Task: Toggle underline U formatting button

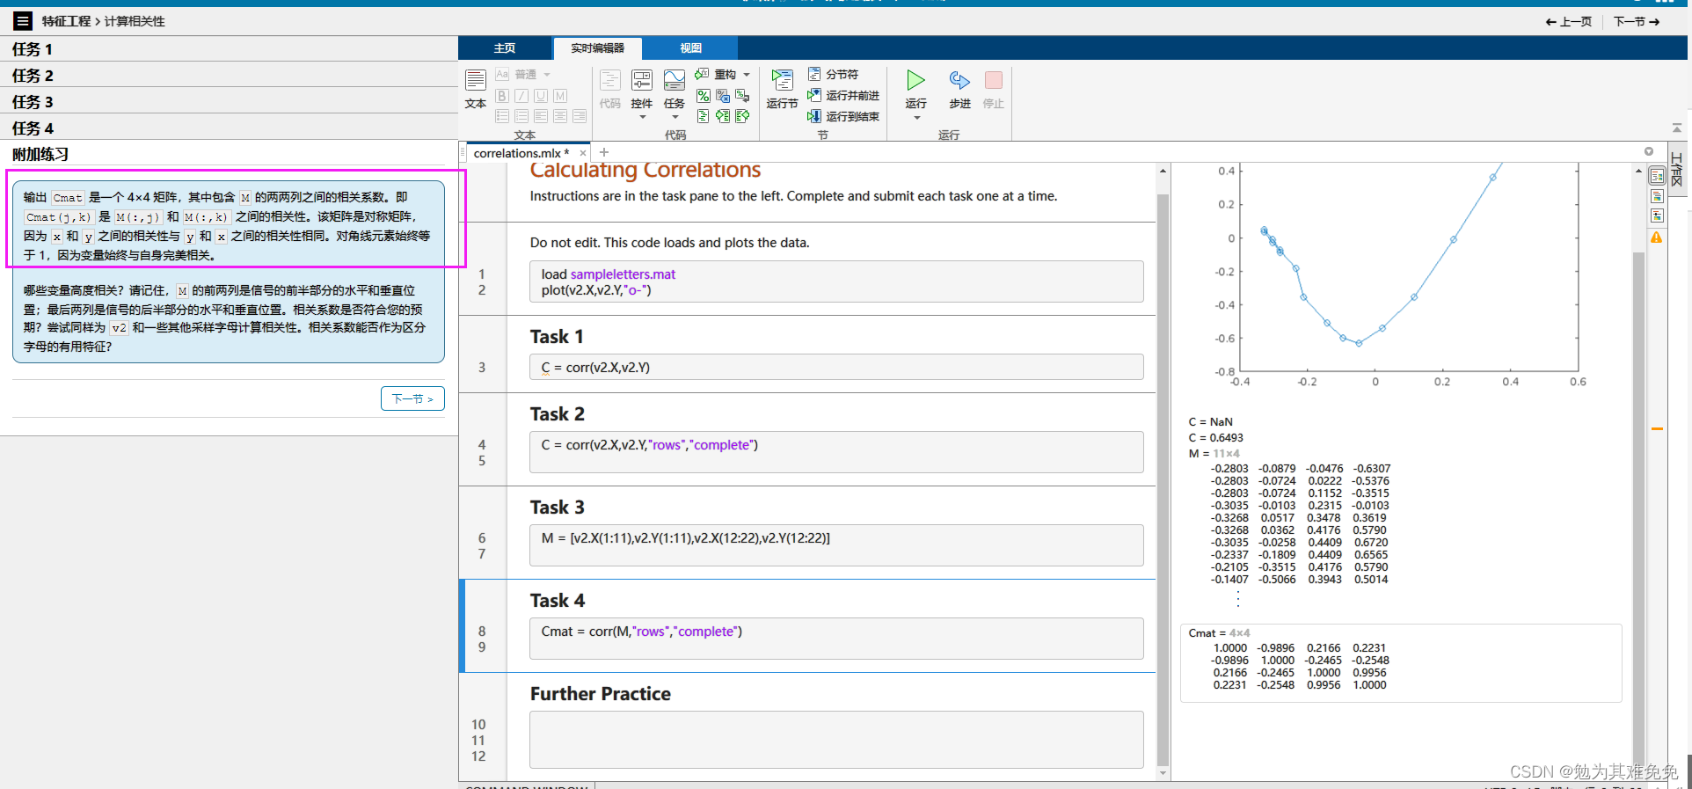Action: 541,96
